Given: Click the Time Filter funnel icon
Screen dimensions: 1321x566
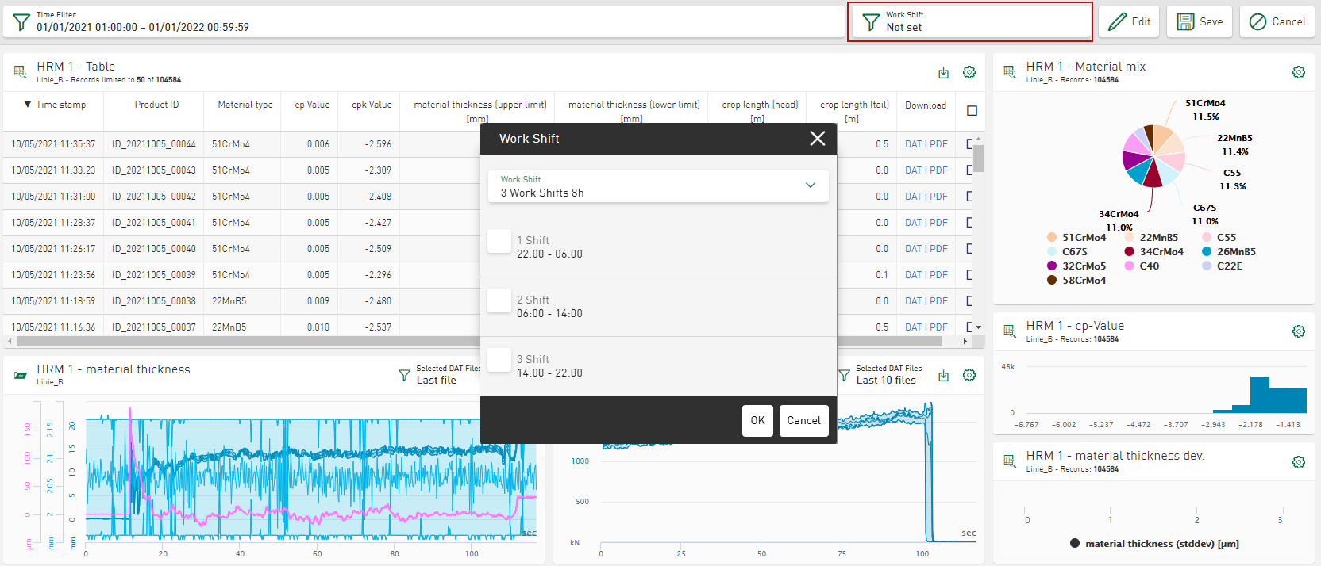Looking at the screenshot, I should coord(21,21).
